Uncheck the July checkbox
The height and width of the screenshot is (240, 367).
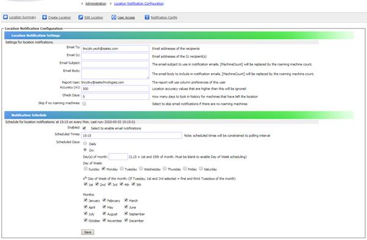click(x=85, y=213)
